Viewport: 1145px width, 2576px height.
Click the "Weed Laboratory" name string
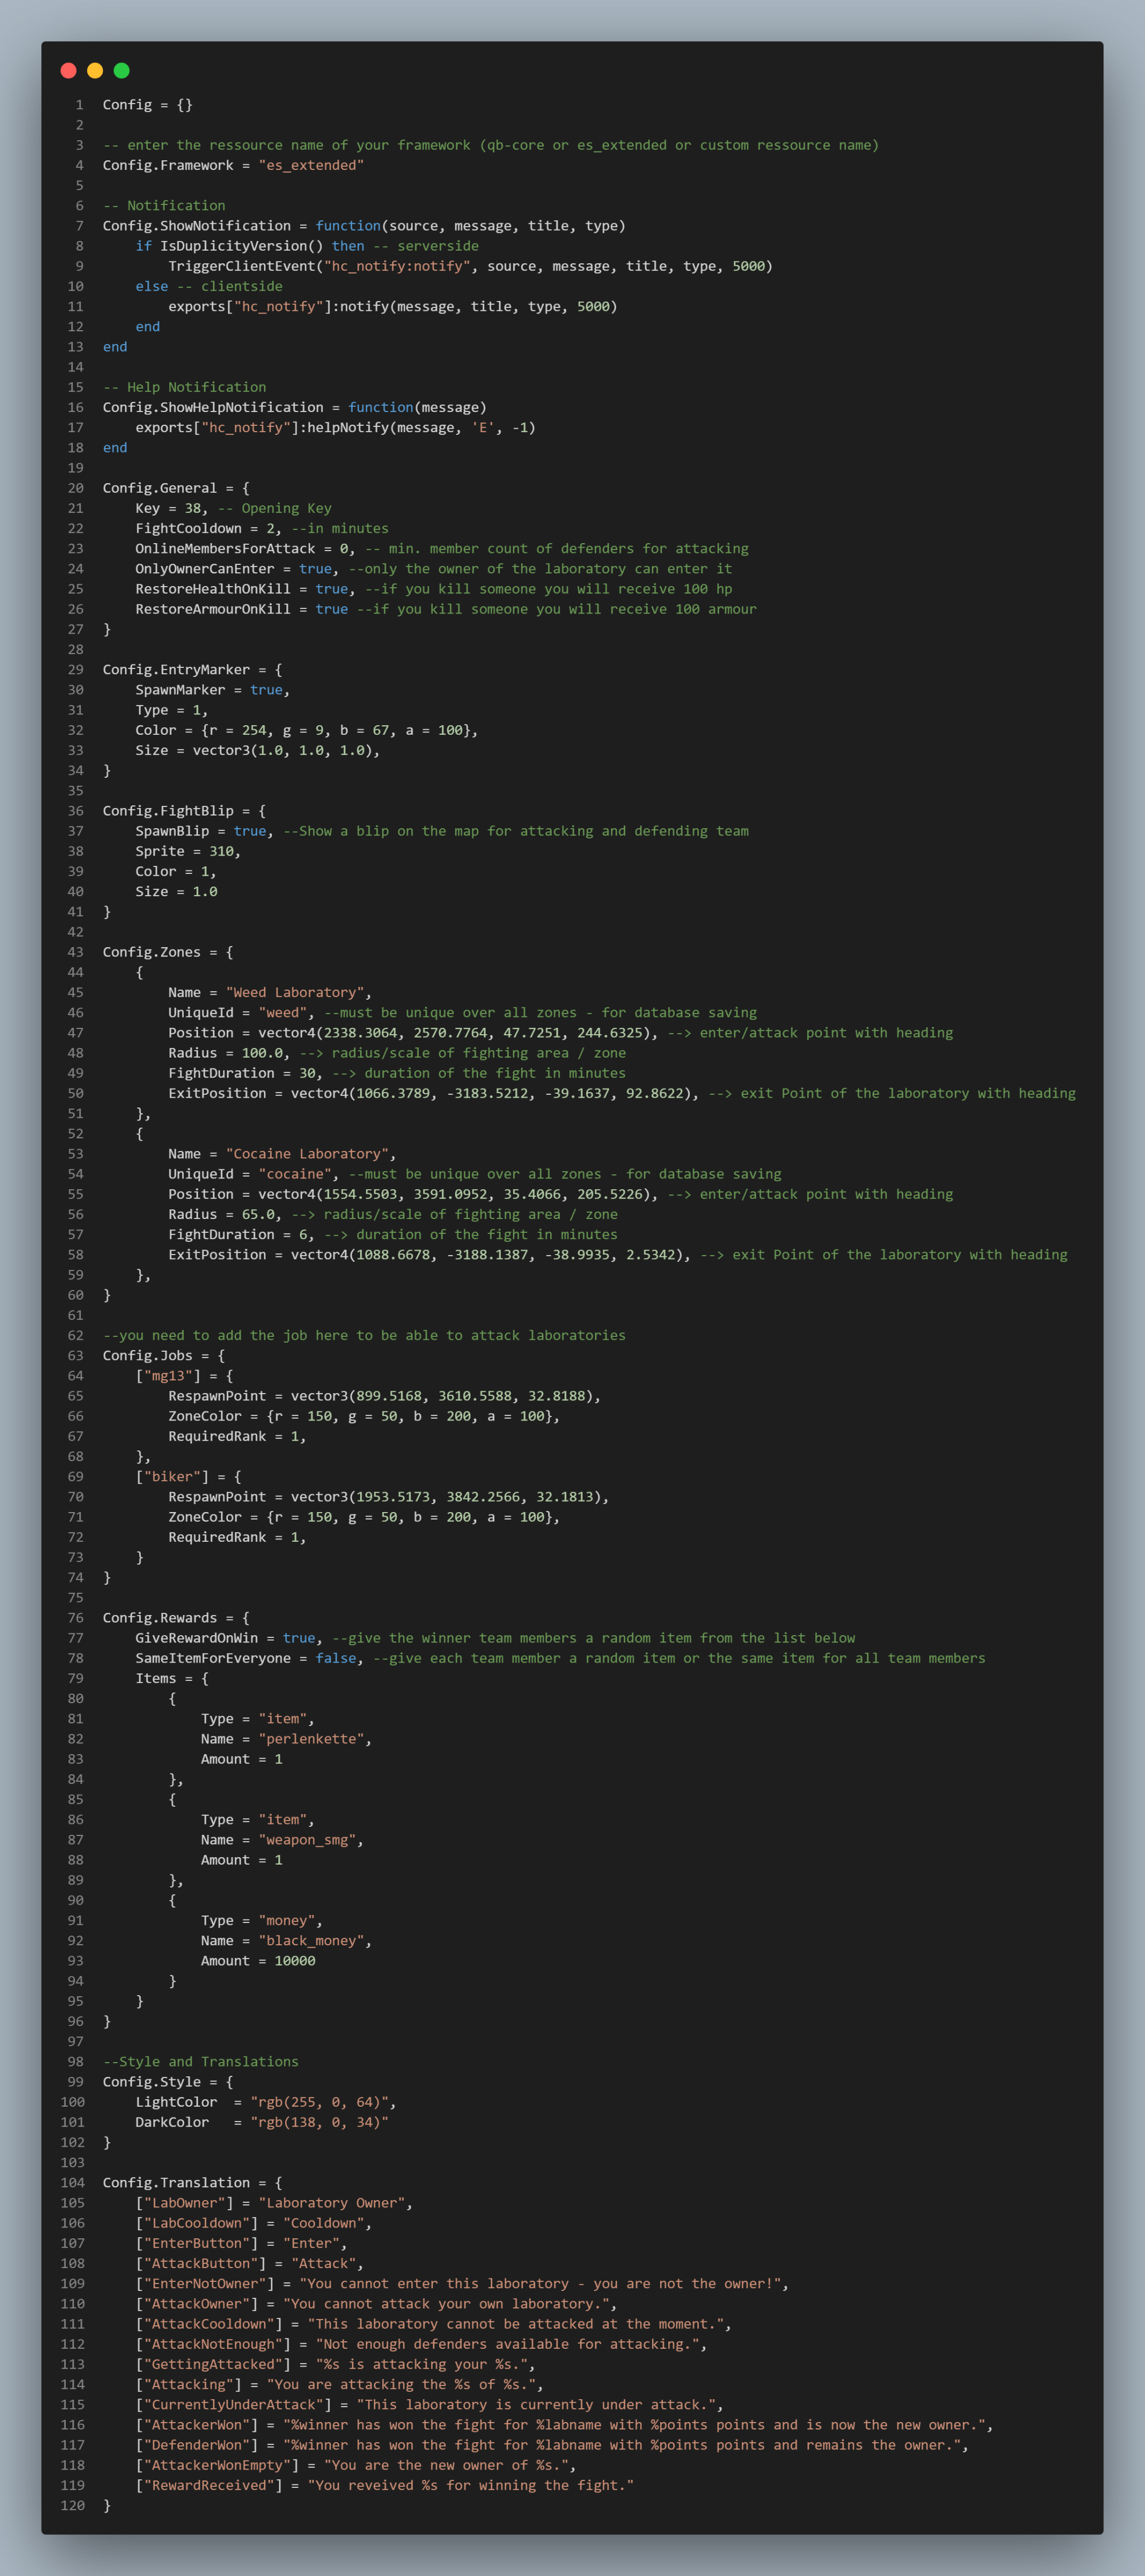click(x=295, y=992)
